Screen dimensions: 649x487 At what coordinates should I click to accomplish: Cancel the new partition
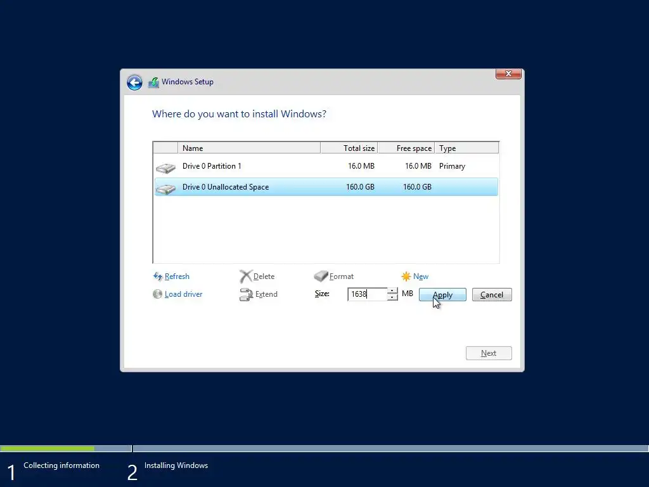pos(492,295)
